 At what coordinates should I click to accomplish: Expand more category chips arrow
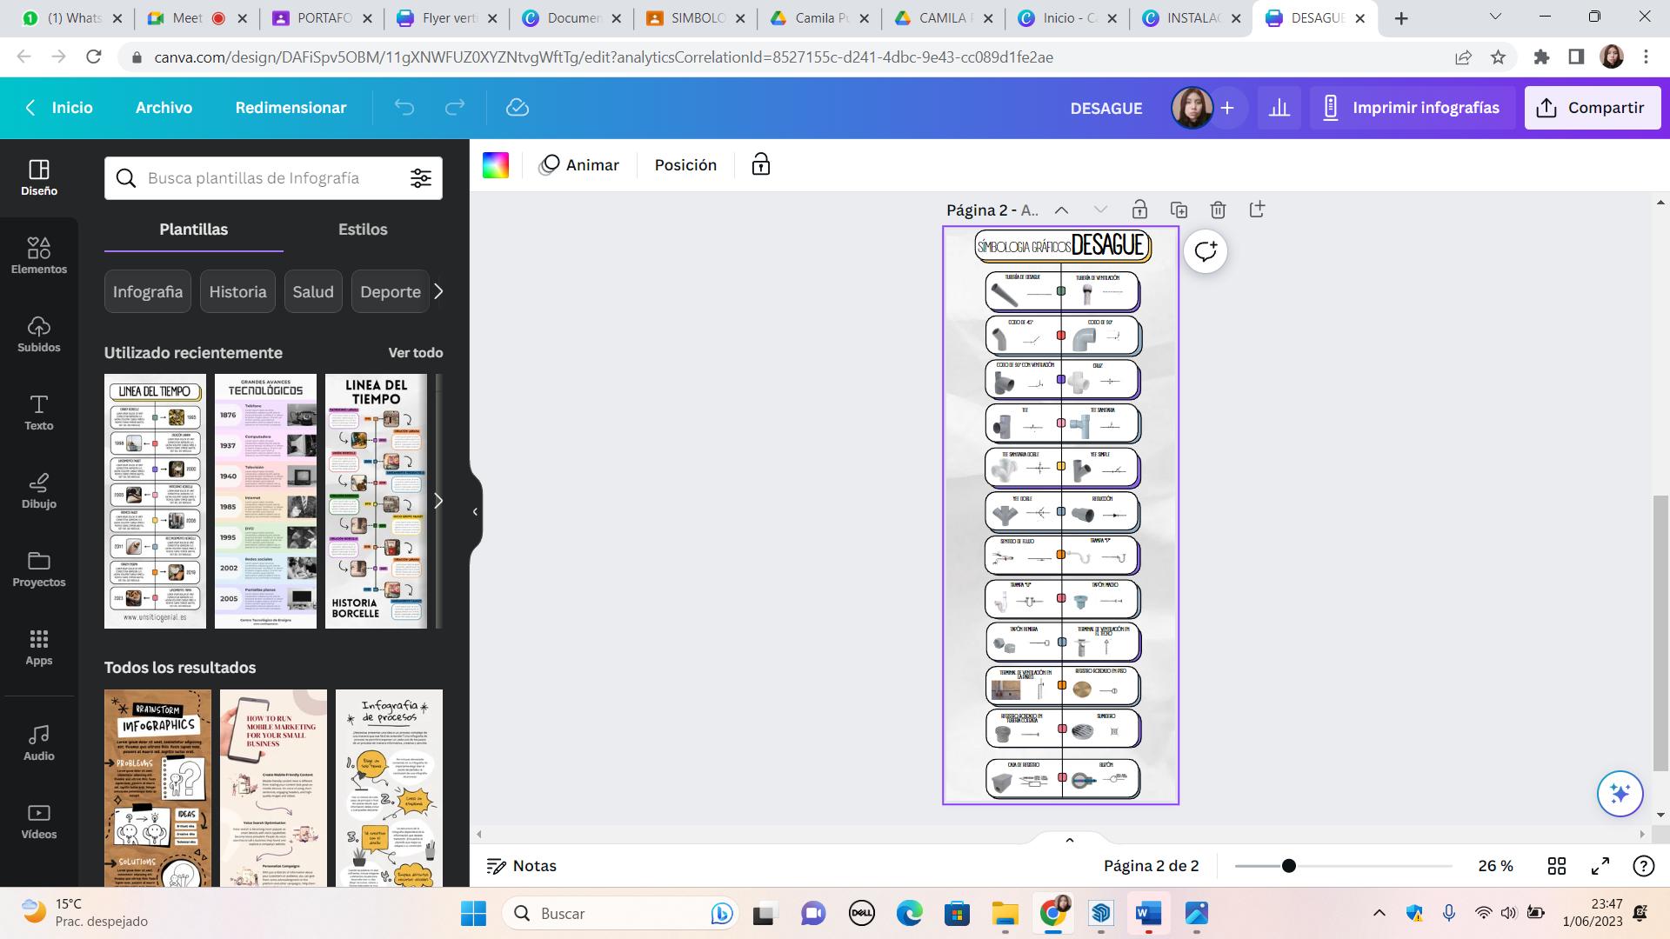(x=438, y=291)
